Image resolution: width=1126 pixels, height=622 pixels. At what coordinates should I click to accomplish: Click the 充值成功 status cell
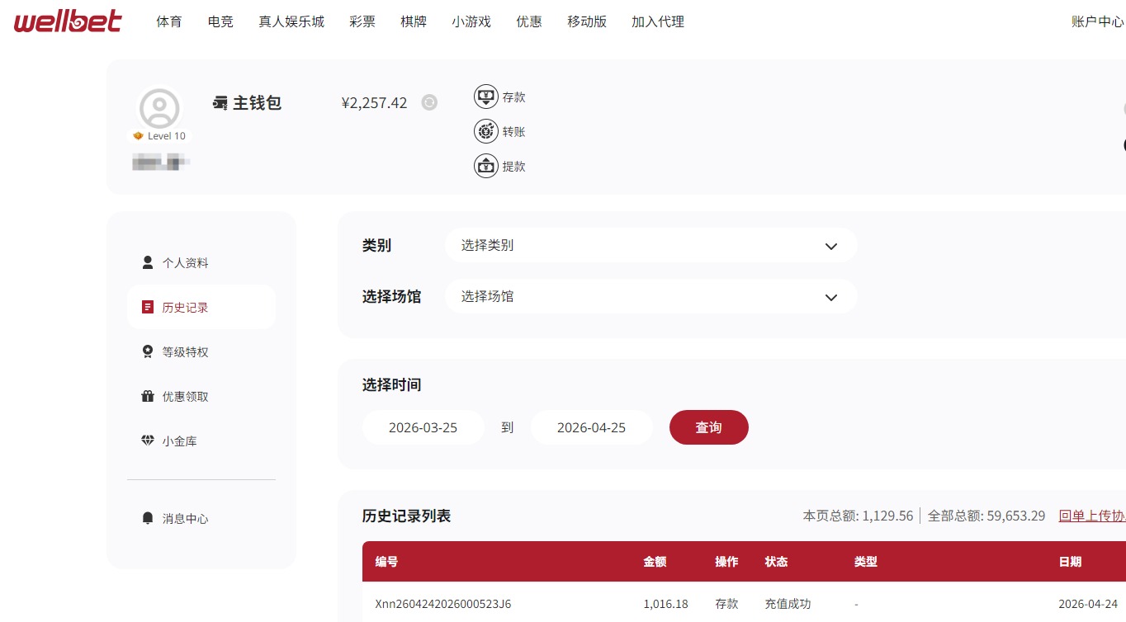click(788, 604)
